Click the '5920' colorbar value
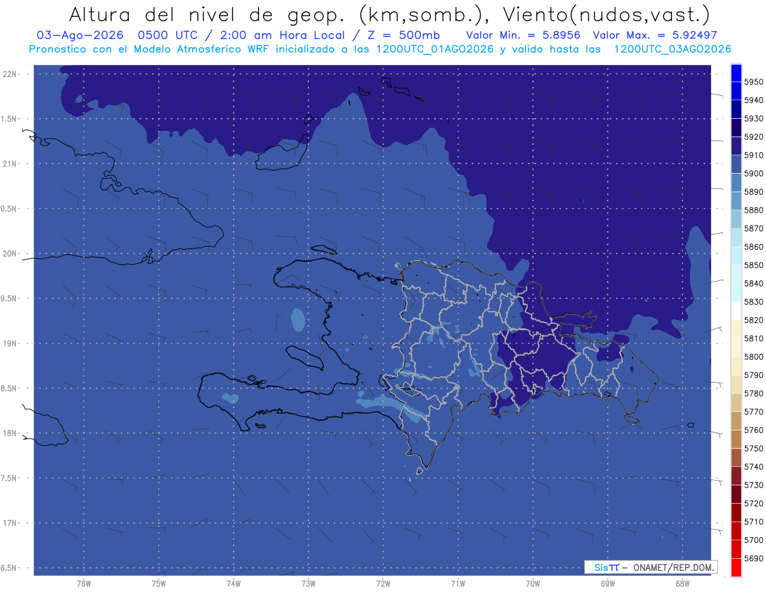The image size is (766, 592). (754, 137)
